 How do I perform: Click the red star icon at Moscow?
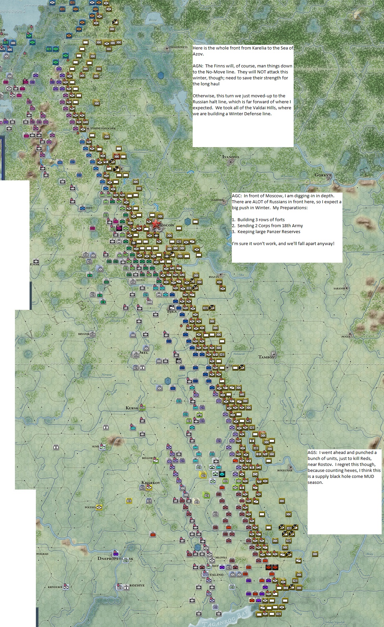pyautogui.click(x=155, y=224)
